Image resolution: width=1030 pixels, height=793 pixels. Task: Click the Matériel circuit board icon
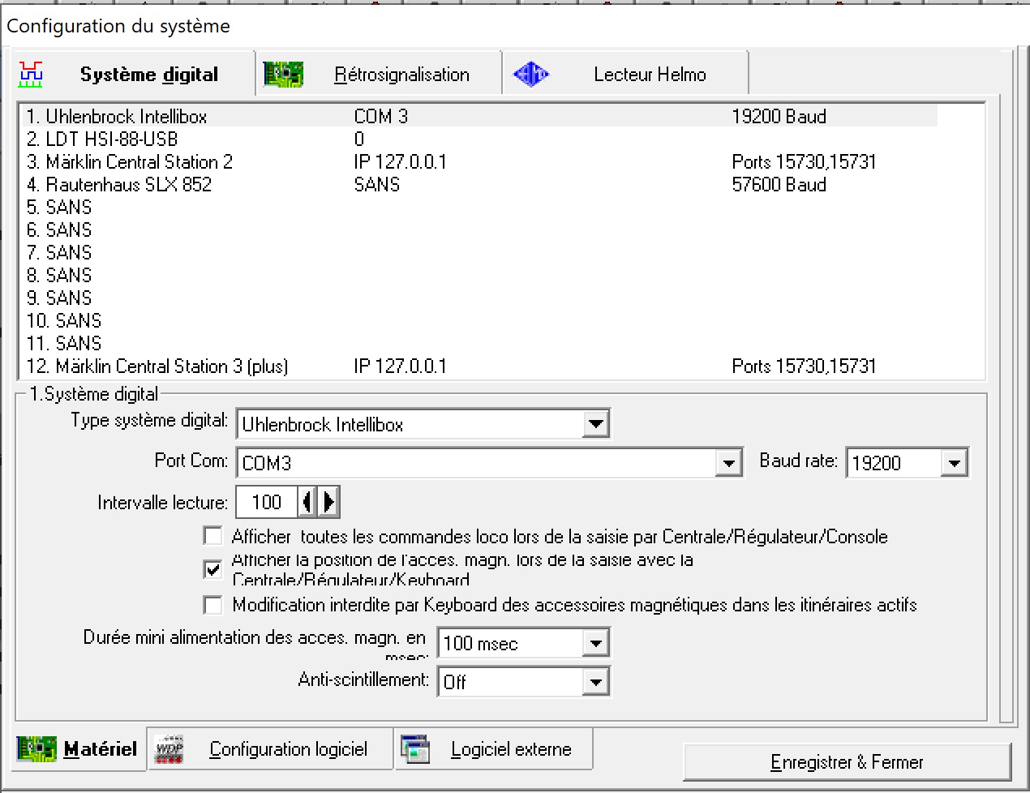tap(36, 749)
